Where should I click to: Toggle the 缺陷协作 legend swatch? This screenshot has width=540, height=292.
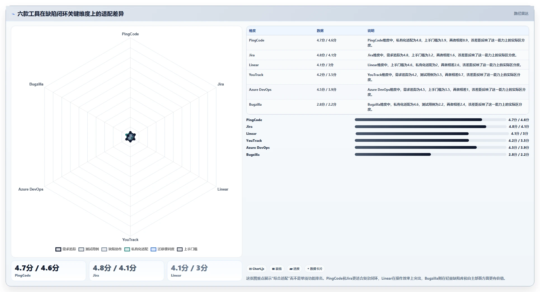pos(104,249)
